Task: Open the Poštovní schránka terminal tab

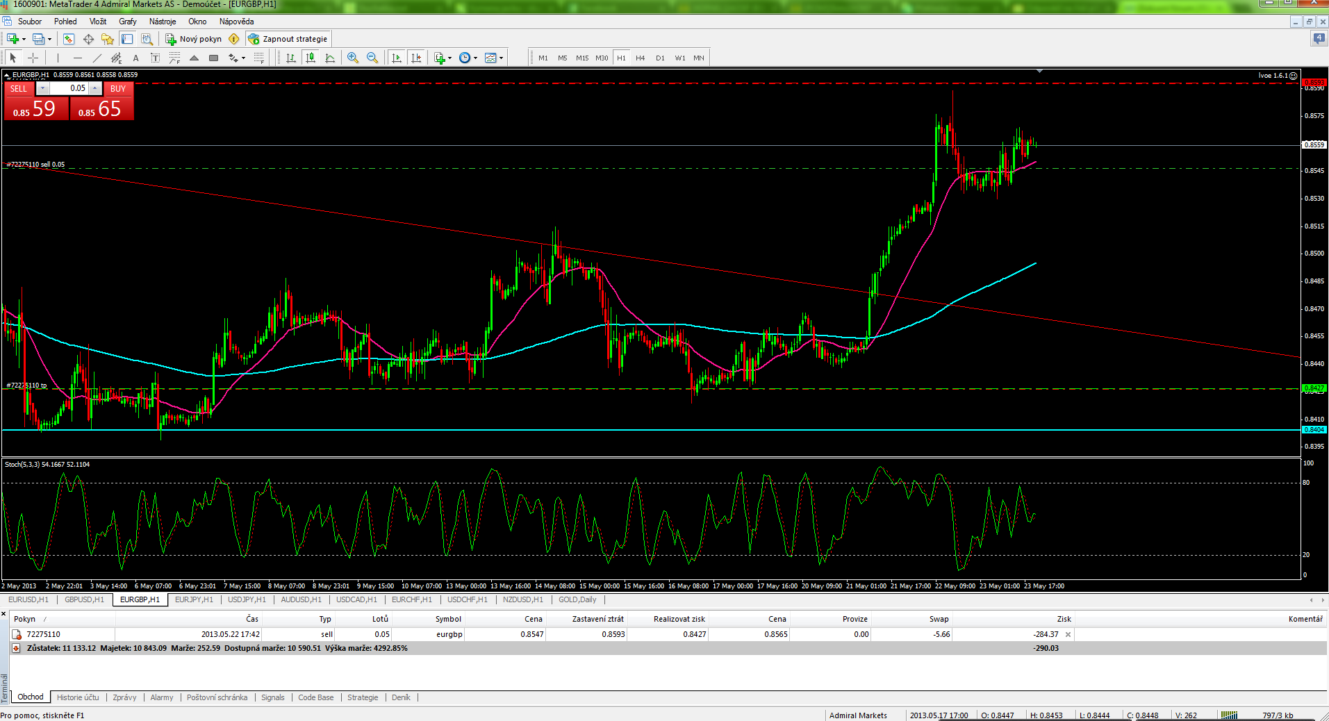Action: click(217, 697)
